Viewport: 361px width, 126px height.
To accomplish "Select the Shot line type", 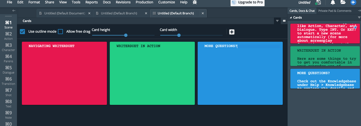I will coord(8,92).
